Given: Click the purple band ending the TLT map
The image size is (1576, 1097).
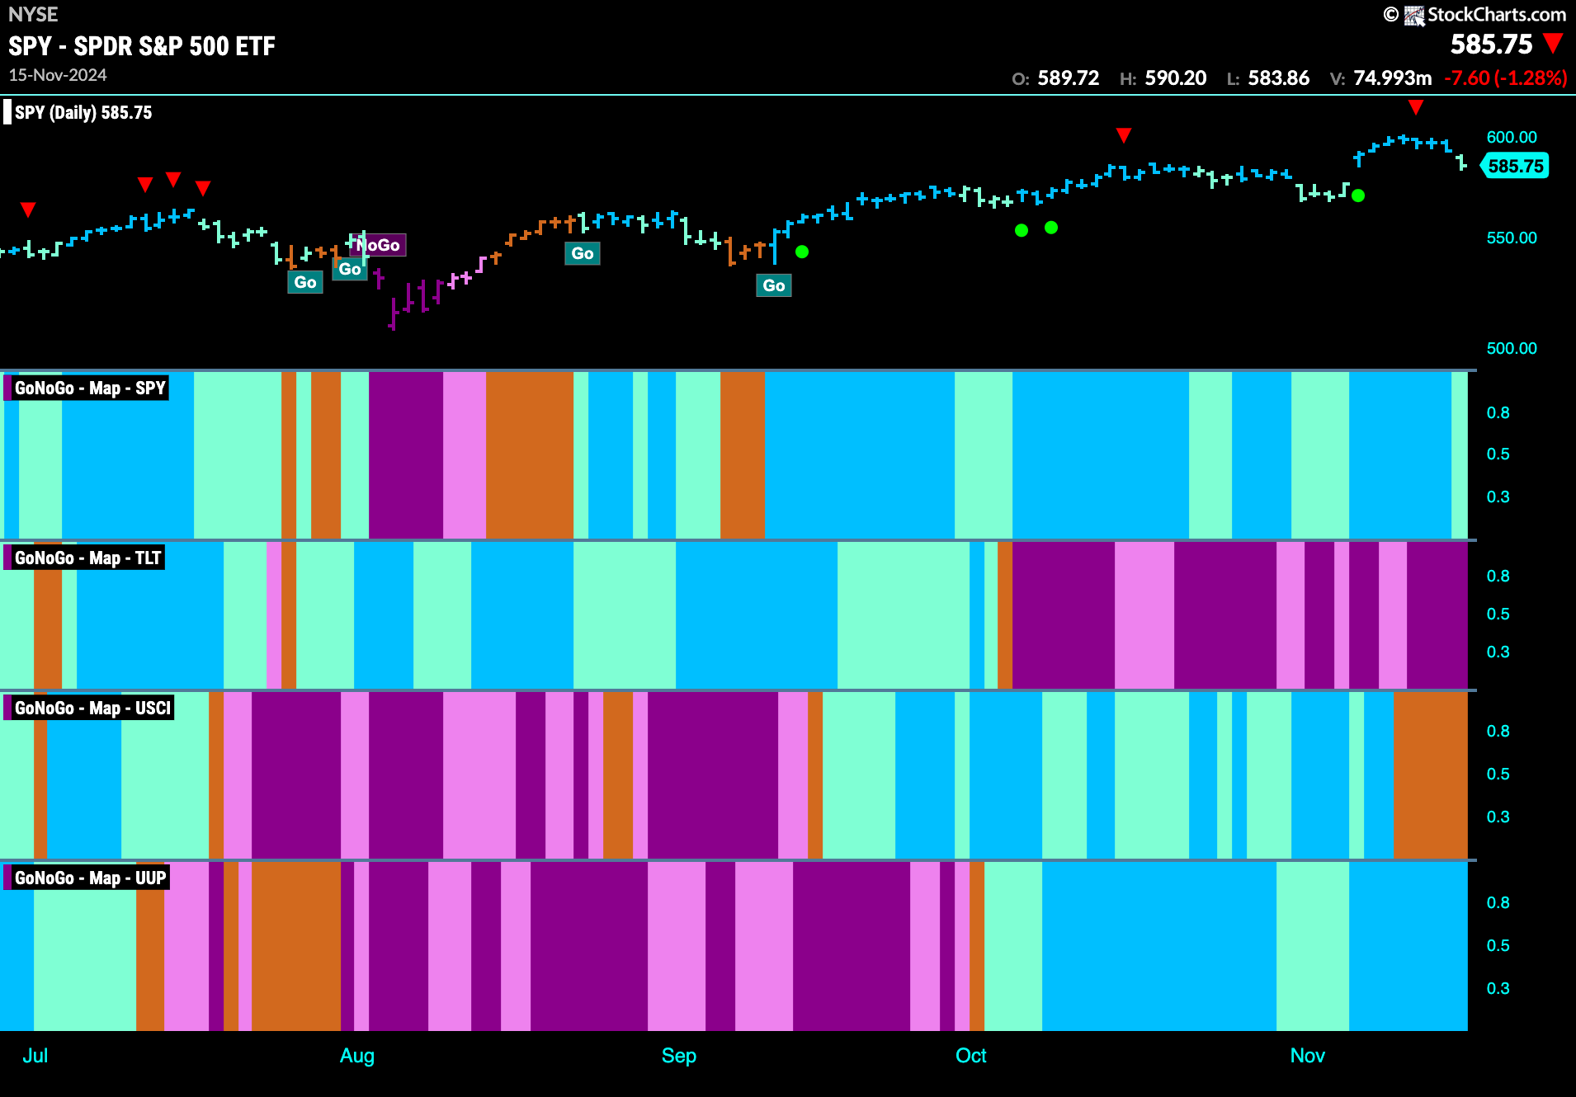Looking at the screenshot, I should [1437, 614].
